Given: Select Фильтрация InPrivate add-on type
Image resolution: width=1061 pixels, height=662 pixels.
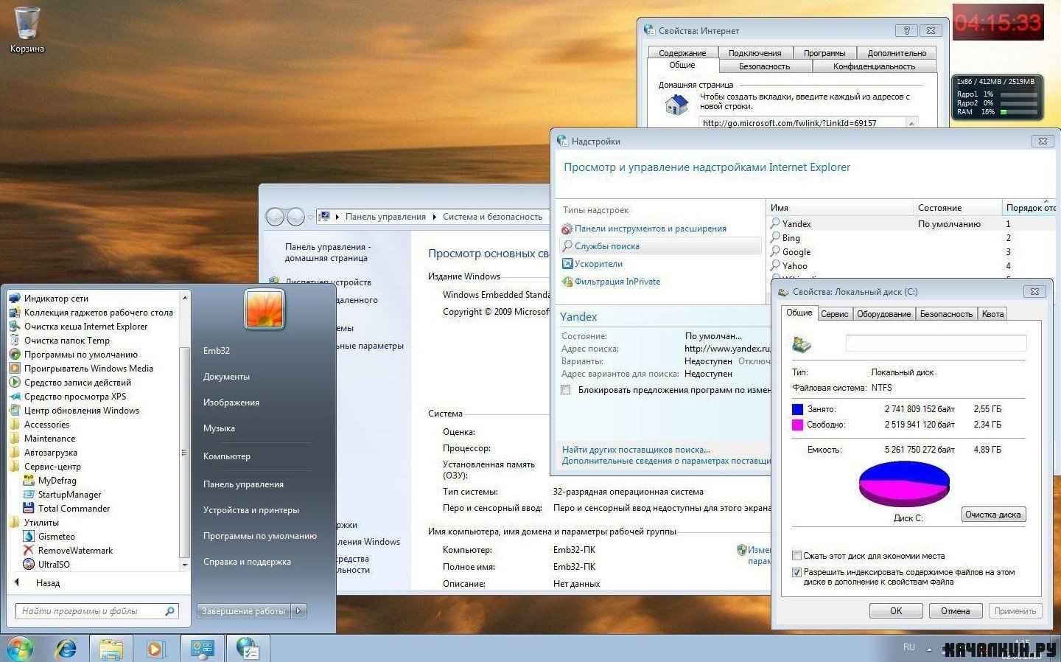Looking at the screenshot, I should click(x=617, y=282).
